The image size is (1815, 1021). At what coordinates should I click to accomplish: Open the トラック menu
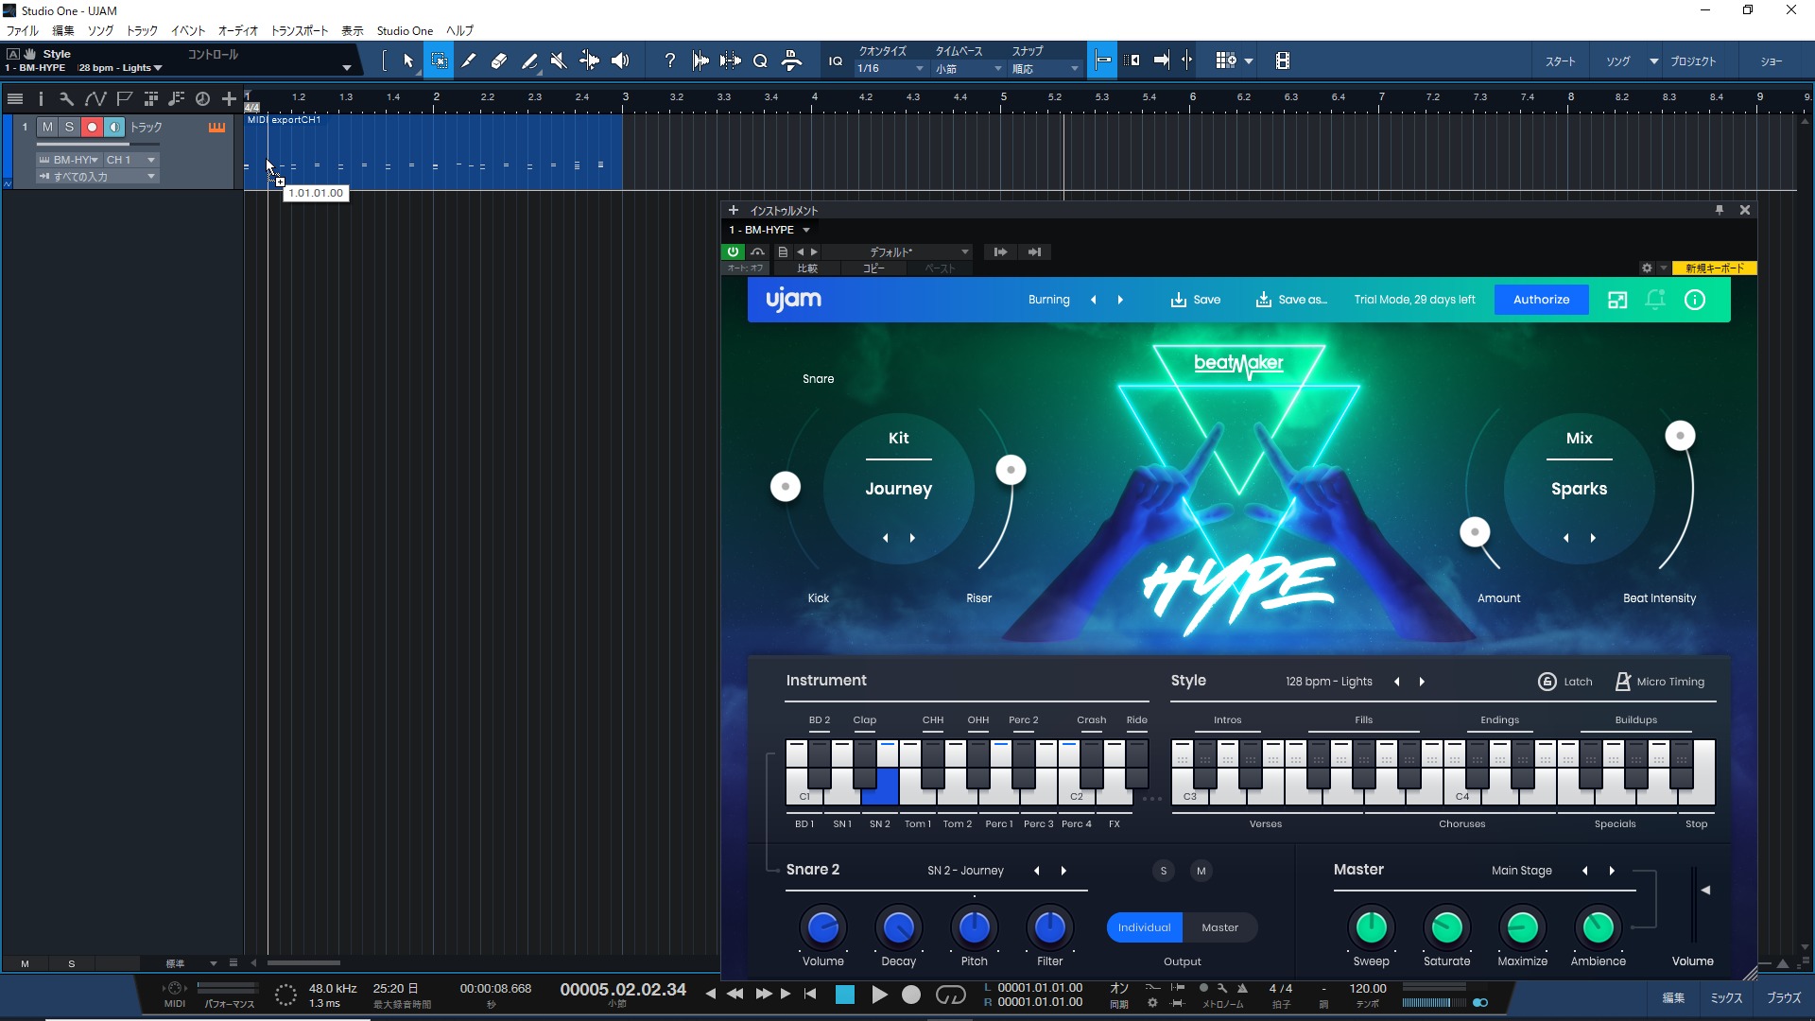[142, 30]
